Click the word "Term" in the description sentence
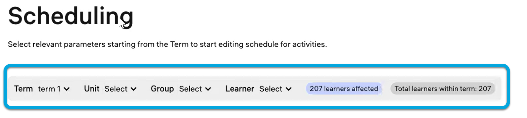The width and height of the screenshot is (527, 118). click(x=179, y=45)
